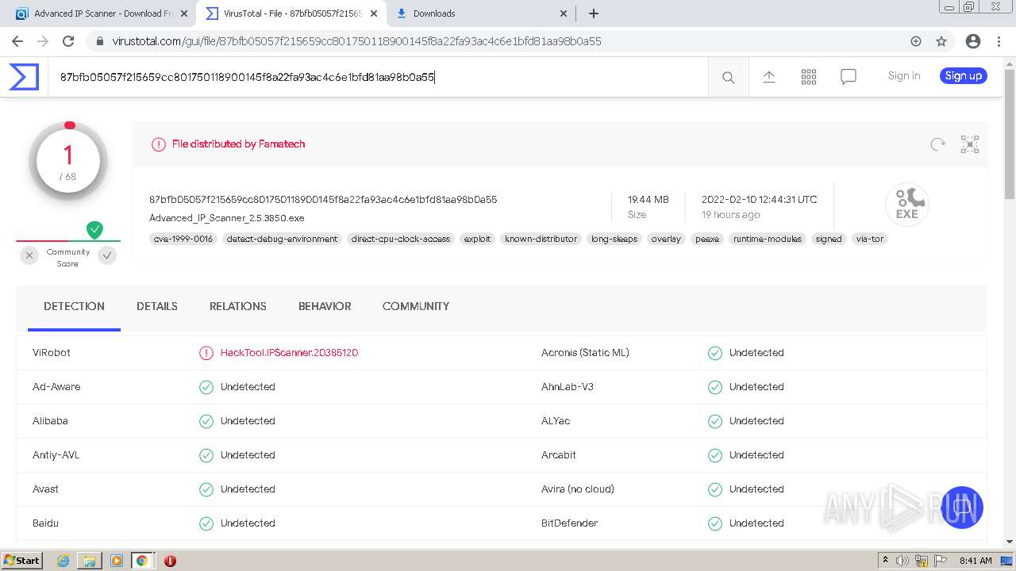Click volume icon in system tray
The width and height of the screenshot is (1016, 571).
(x=902, y=561)
